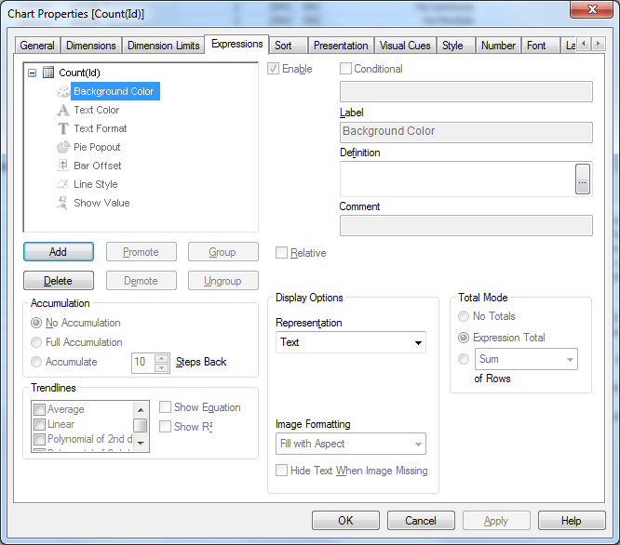620x545 pixels.
Task: Toggle Hide Text When Image Missing
Action: tap(281, 471)
